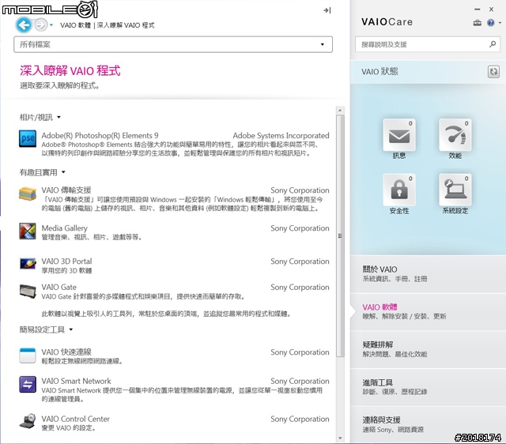
Task: Click the toolbox icon in VAIO Care header
Action: (x=478, y=23)
